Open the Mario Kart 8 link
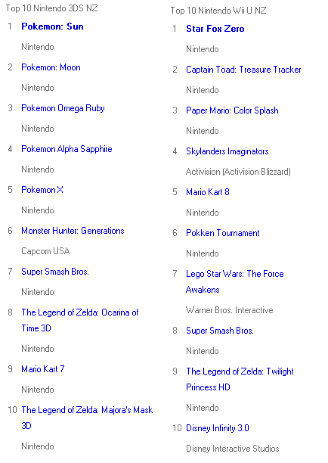 coord(208,192)
